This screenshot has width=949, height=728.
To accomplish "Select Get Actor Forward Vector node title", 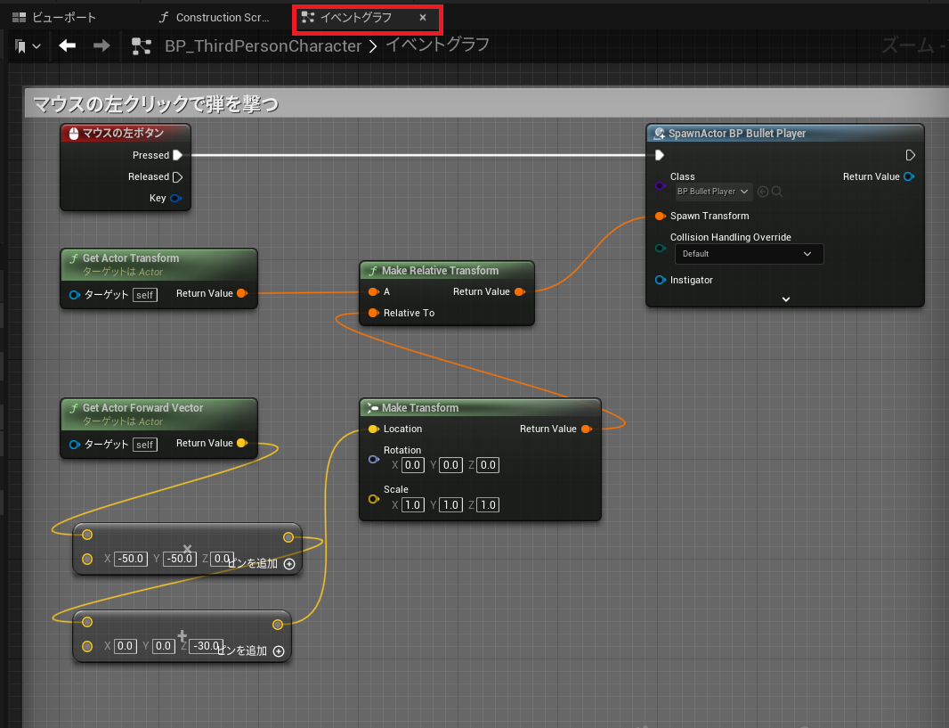I will click(x=142, y=407).
